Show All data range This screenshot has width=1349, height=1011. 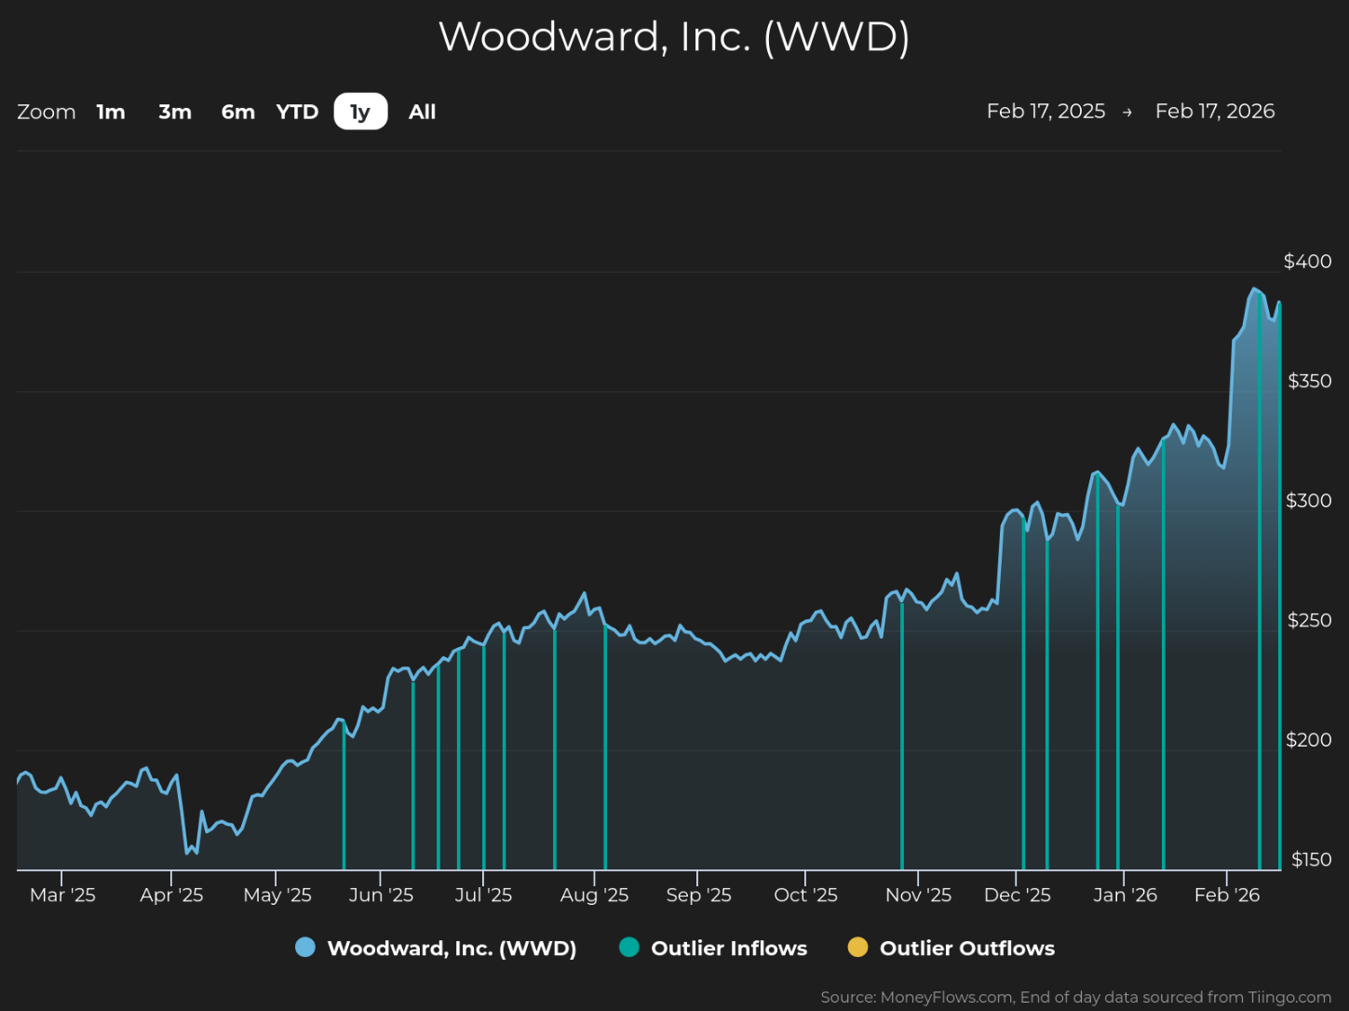click(422, 112)
